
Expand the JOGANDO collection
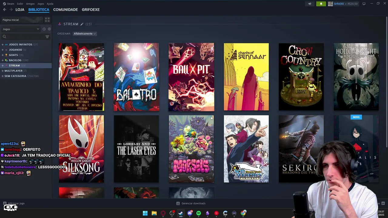(x=2, y=50)
